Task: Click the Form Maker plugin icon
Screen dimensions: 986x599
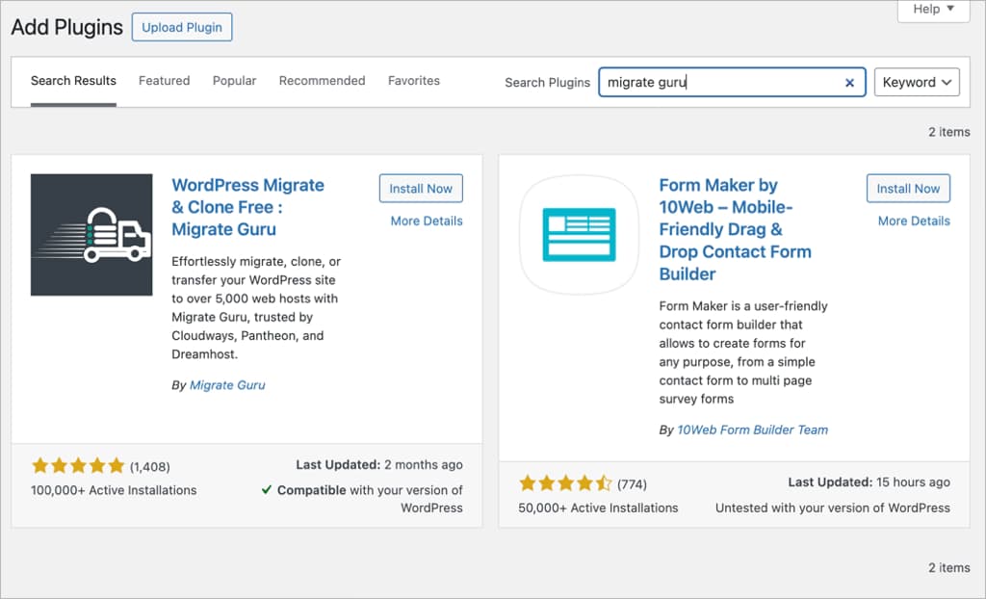Action: (x=579, y=233)
